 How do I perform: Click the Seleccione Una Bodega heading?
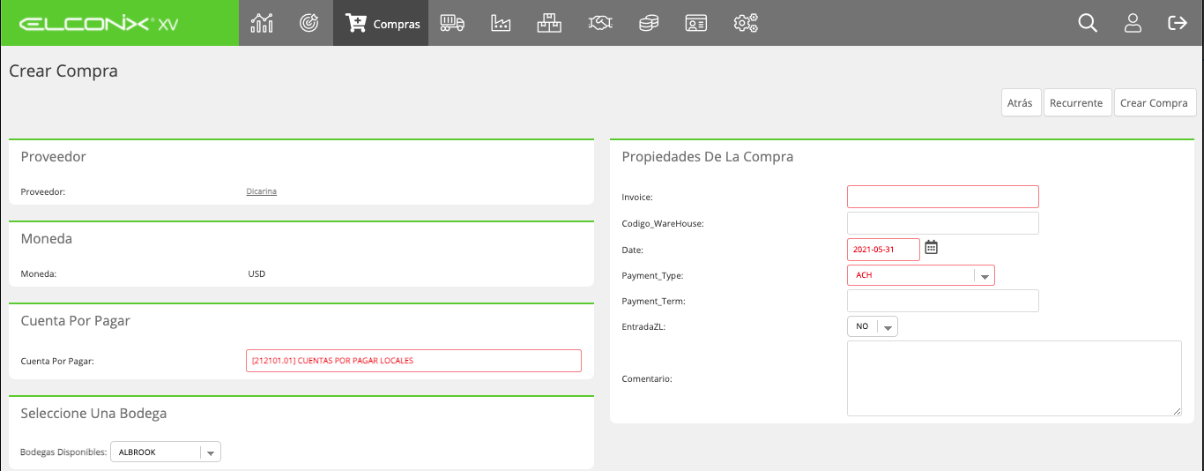point(93,413)
